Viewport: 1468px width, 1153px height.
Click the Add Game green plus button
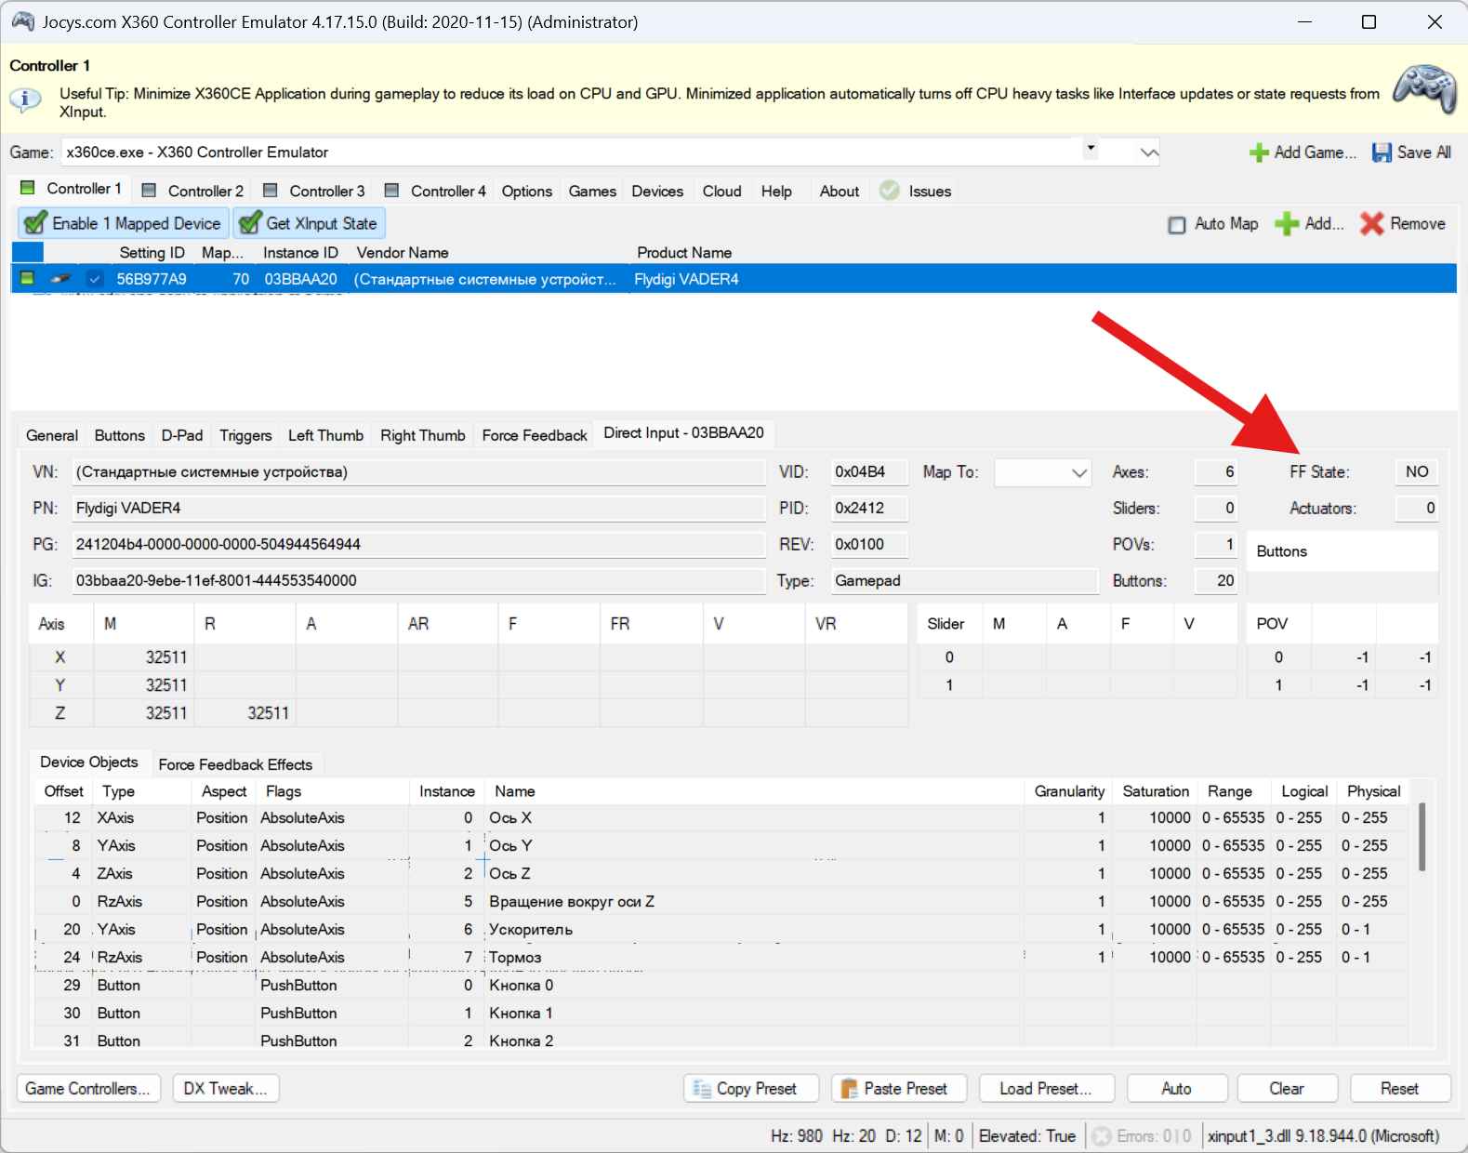pos(1303,152)
